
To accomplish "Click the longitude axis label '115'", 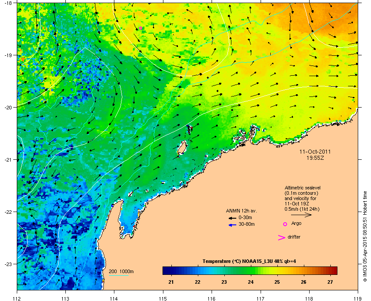I will pos(163,299).
